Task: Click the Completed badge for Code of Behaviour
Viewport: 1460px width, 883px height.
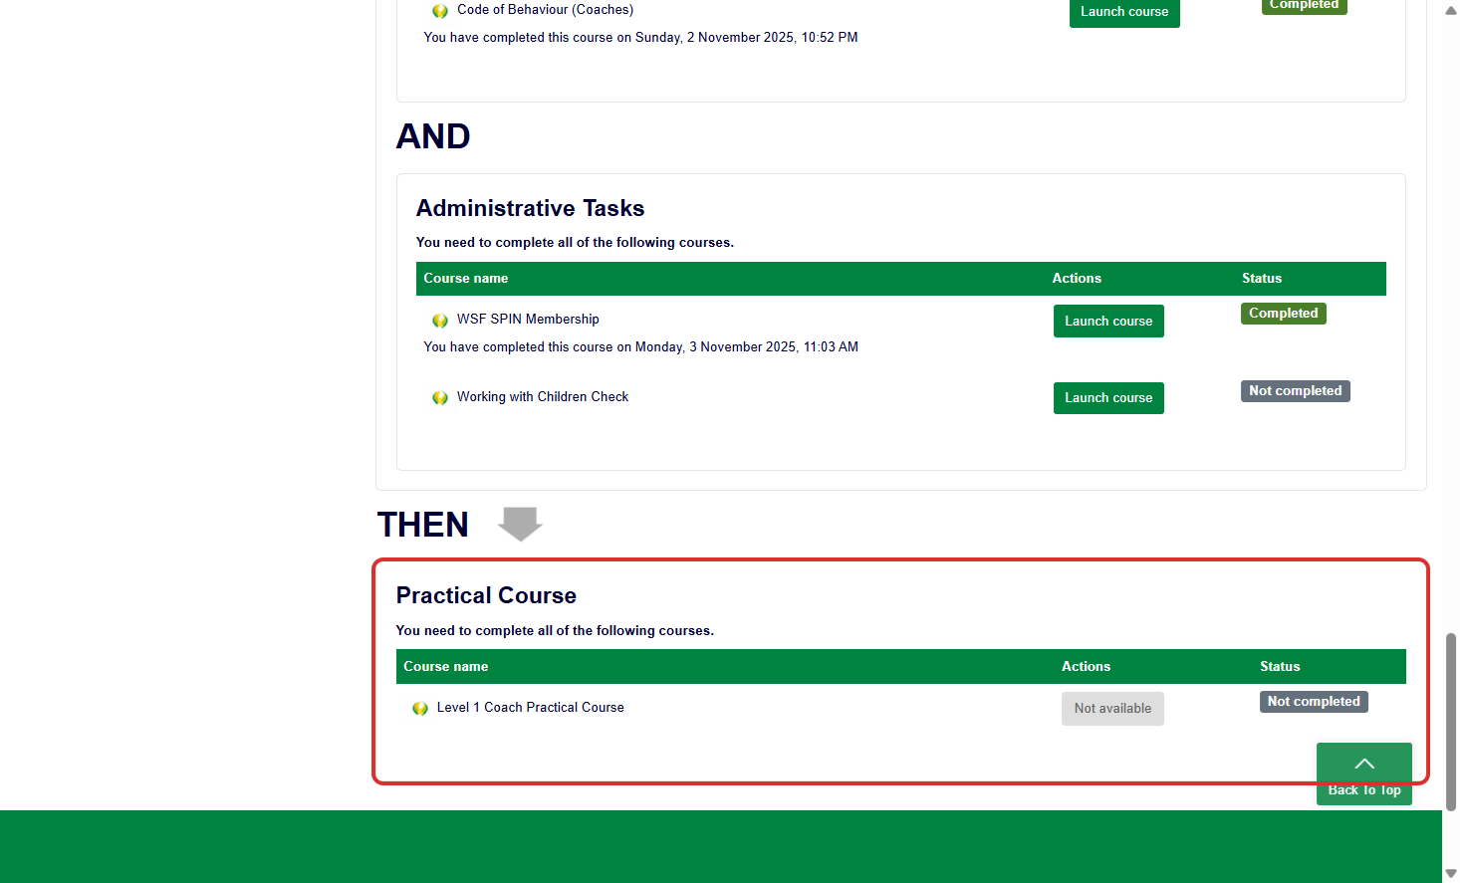Action: (1305, 5)
